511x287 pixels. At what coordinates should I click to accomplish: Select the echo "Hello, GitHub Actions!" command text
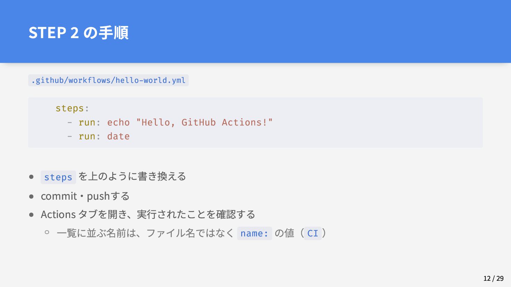pos(190,122)
